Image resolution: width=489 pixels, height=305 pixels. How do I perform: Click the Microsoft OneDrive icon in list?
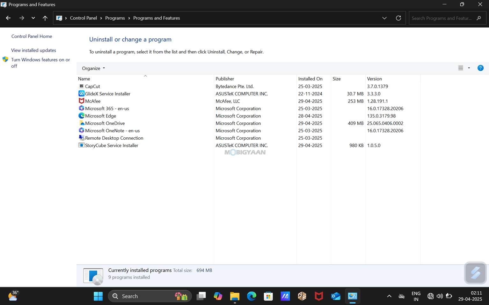(x=81, y=123)
